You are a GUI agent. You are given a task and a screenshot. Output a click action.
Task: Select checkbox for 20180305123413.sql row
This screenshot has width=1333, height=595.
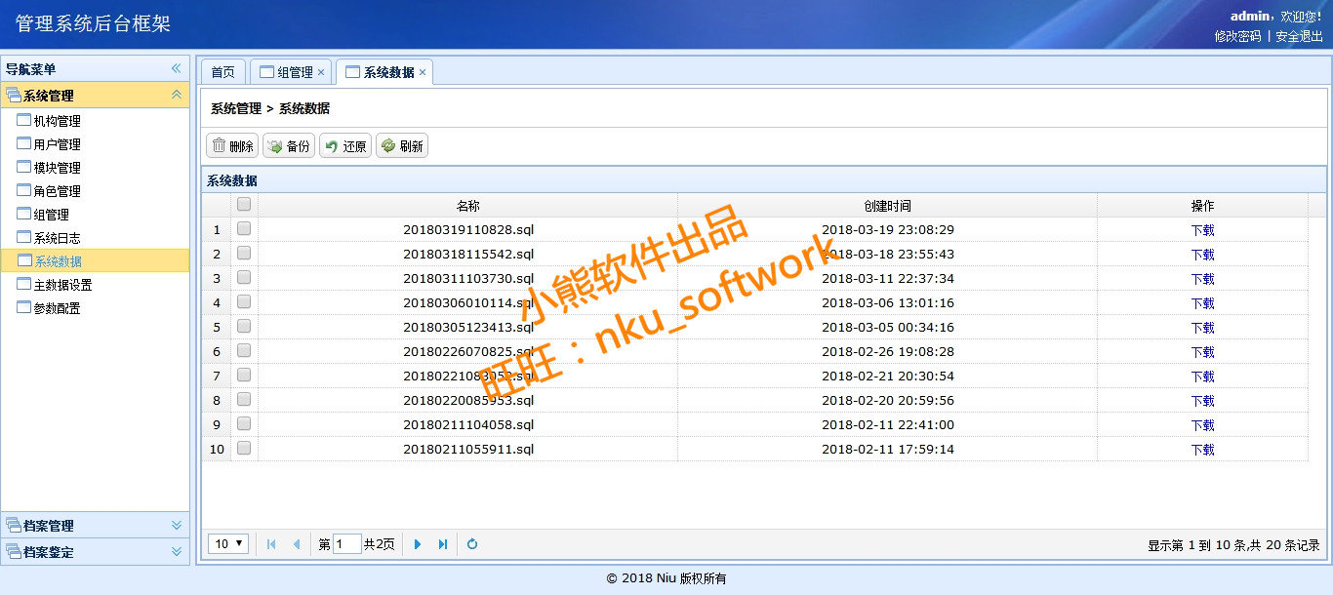(244, 327)
